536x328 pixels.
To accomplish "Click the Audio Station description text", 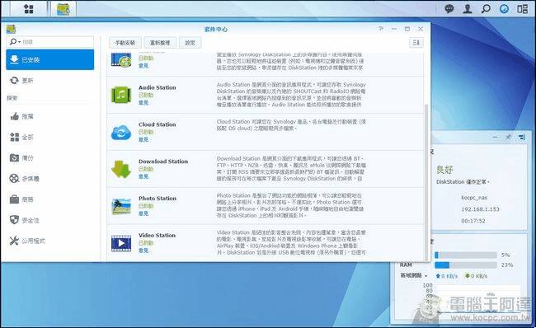I will click(x=291, y=94).
